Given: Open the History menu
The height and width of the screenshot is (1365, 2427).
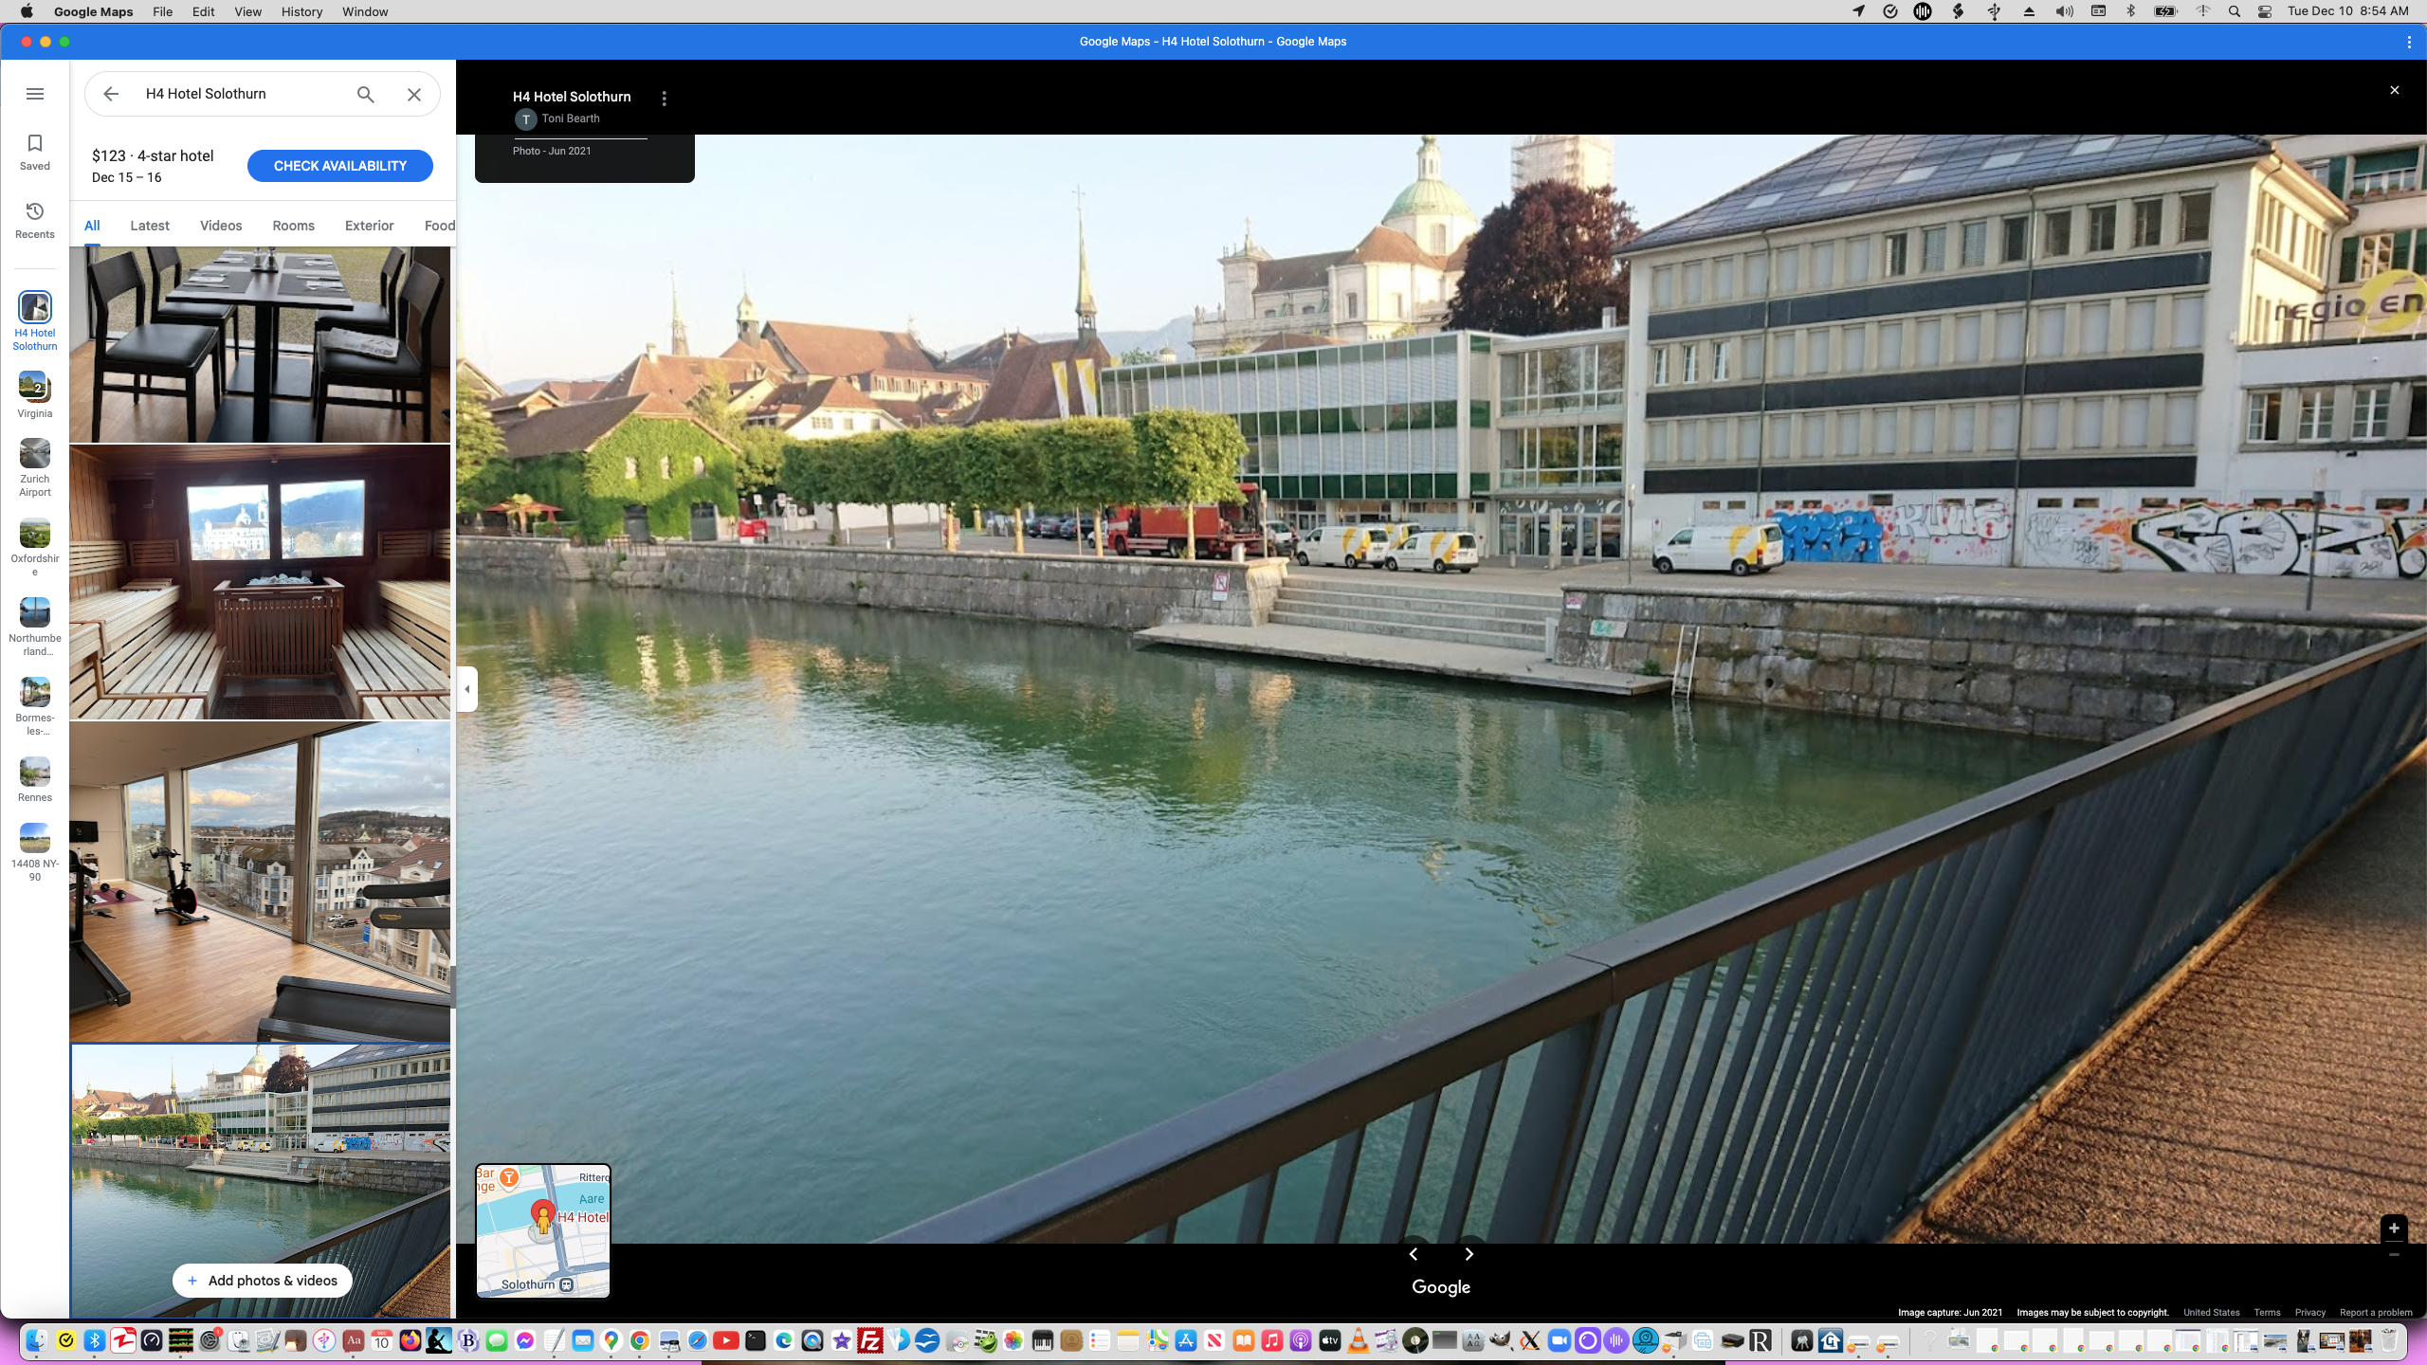Looking at the screenshot, I should tap(301, 11).
